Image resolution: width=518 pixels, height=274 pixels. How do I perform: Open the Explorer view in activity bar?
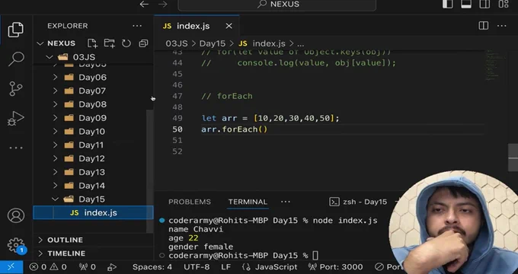pyautogui.click(x=16, y=30)
